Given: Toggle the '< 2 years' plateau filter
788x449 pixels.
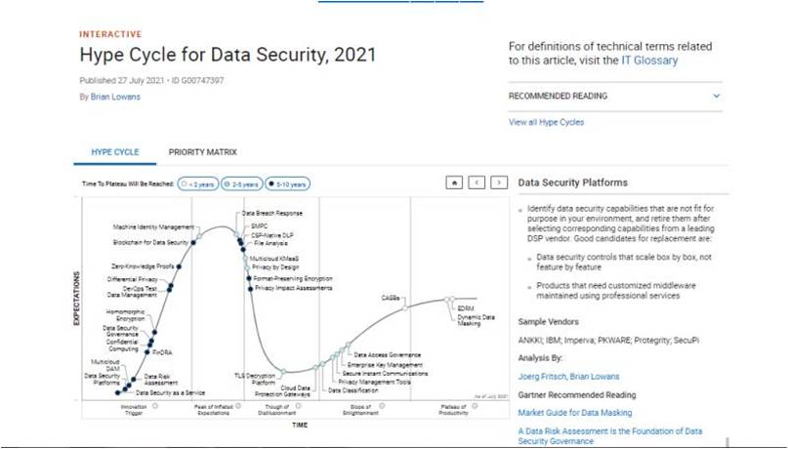Looking at the screenshot, I should [196, 184].
